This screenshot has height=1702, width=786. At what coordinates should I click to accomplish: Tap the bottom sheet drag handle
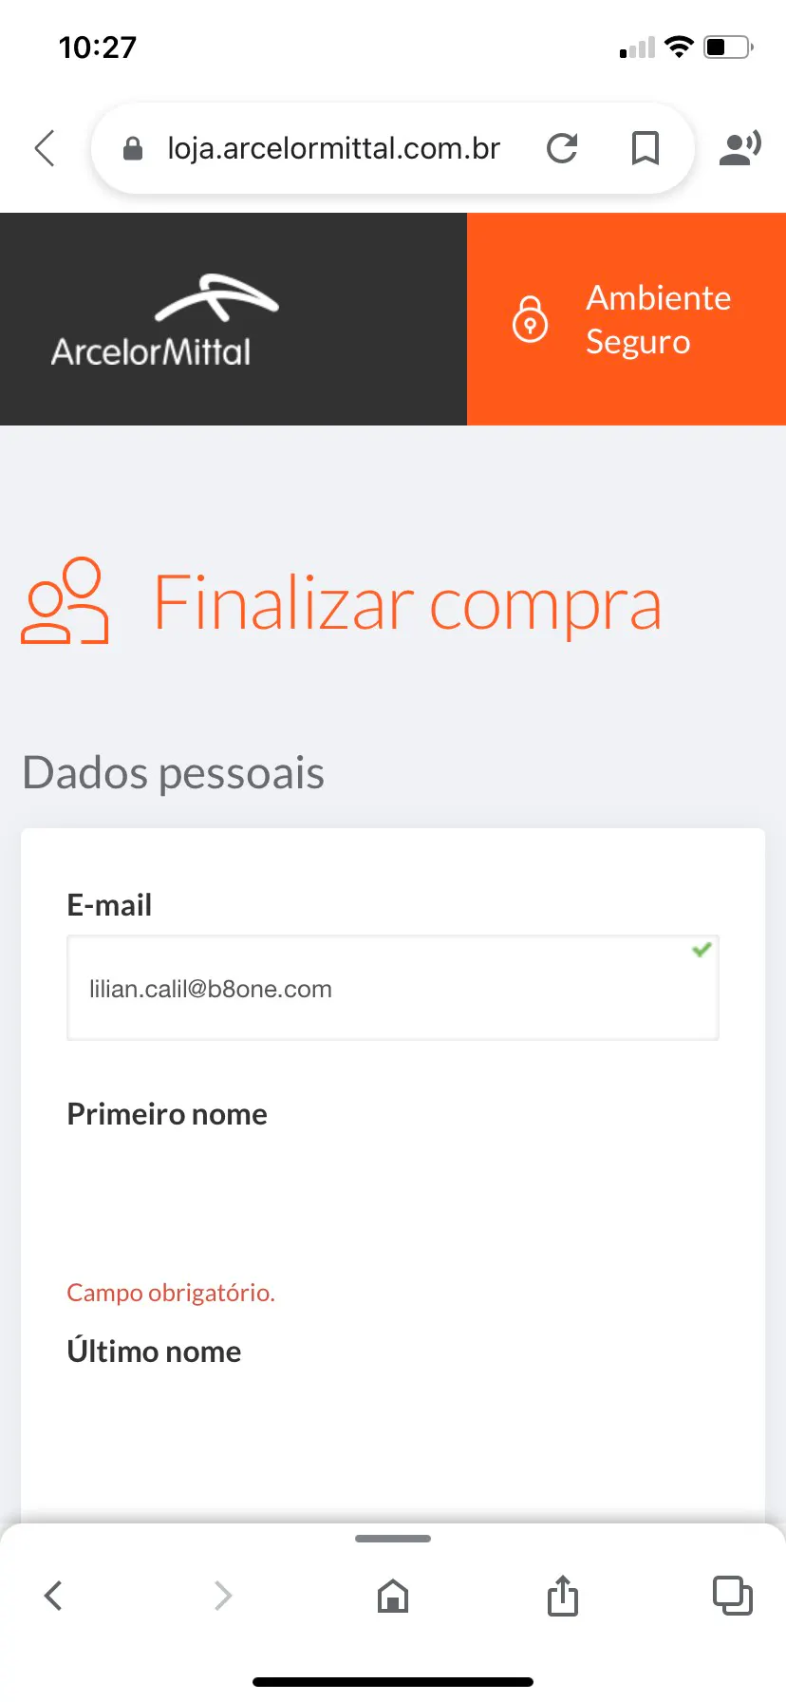pos(393,1539)
